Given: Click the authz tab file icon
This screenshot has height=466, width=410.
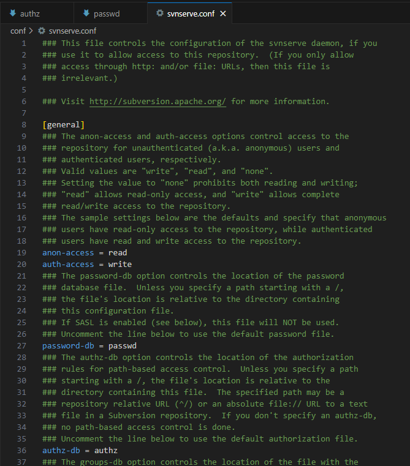Looking at the screenshot, I should (x=13, y=13).
